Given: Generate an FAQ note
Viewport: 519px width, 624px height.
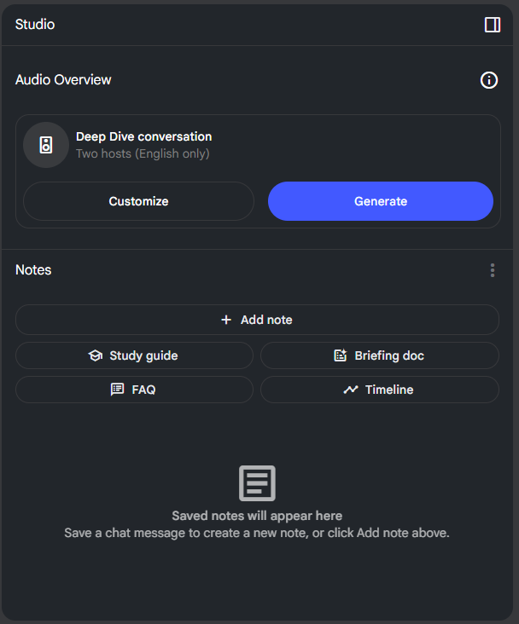Looking at the screenshot, I should click(x=134, y=390).
